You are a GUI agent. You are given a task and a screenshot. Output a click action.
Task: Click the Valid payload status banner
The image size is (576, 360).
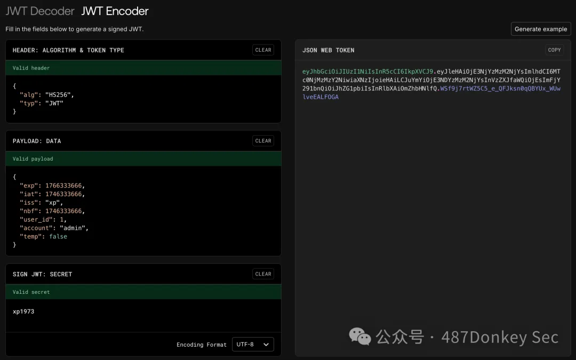click(x=143, y=159)
